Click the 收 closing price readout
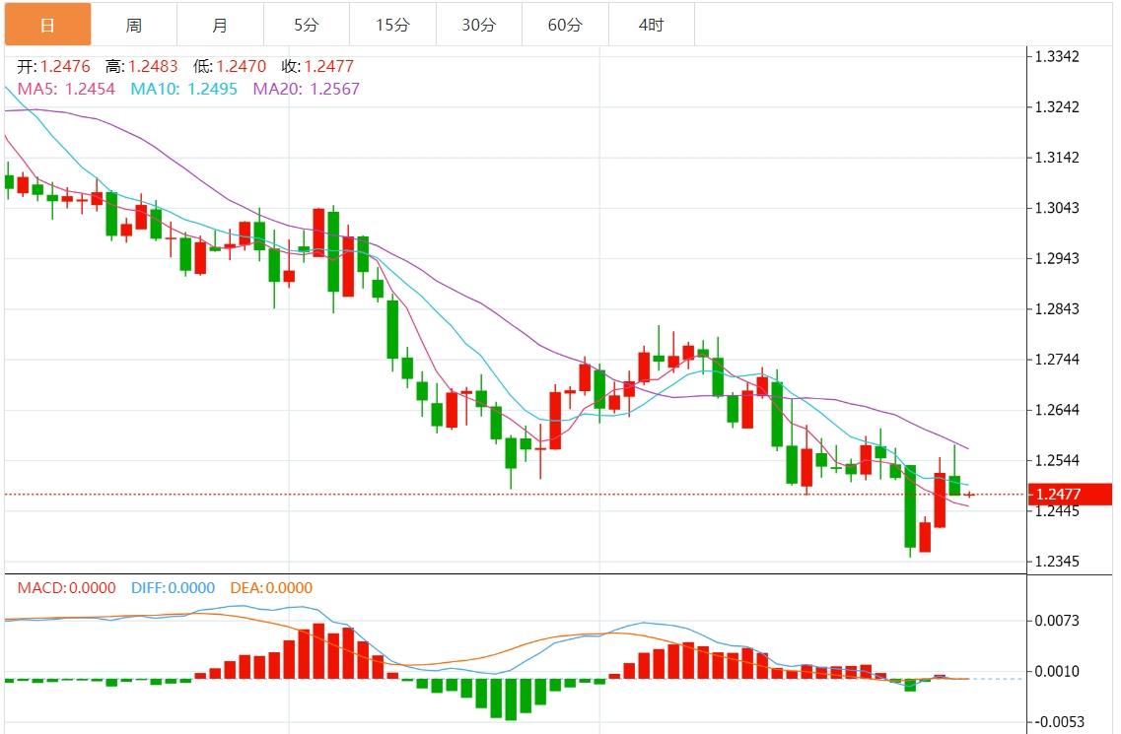Viewport: 1121px width, 734px height. pos(317,67)
